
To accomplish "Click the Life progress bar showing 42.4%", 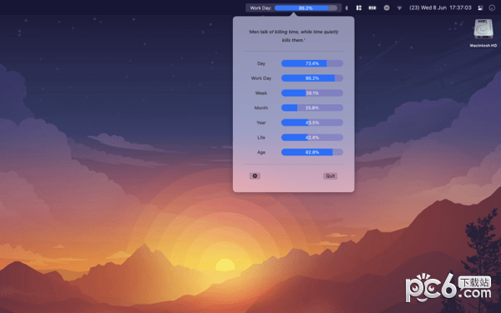I will (x=312, y=138).
